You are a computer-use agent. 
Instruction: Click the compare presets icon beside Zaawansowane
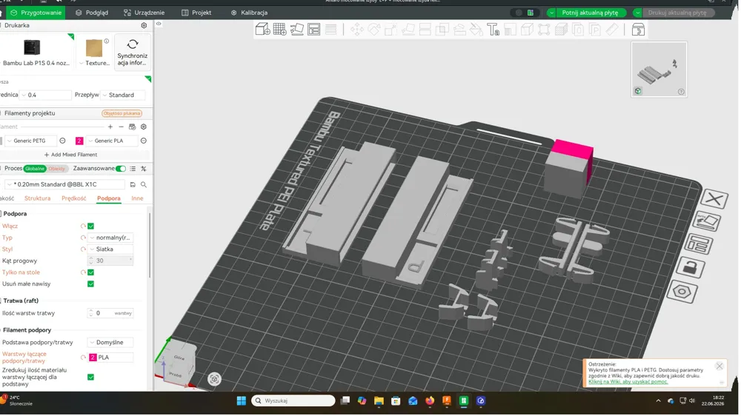point(144,169)
